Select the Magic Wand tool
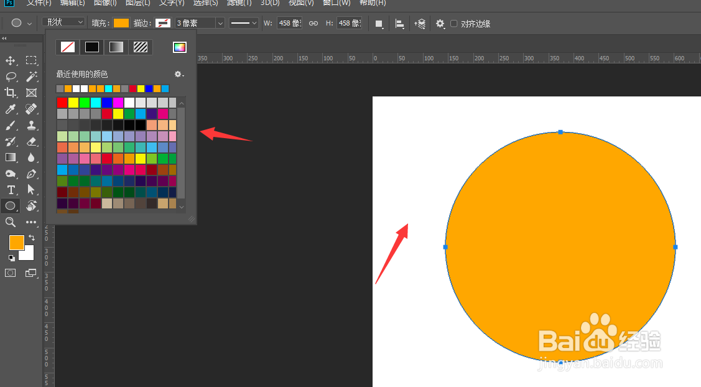The image size is (701, 387). click(31, 77)
